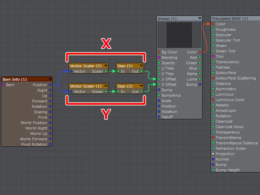Viewport: 260px width, 195px height.
Task: Click the Image node preview thumbnail
Action: [179, 35]
